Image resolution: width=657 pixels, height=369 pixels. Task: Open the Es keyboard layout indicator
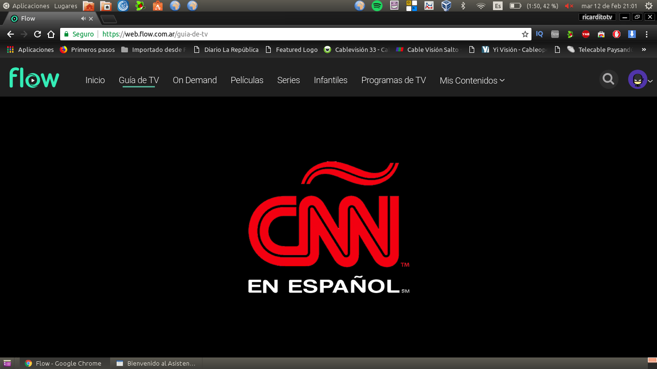497,6
